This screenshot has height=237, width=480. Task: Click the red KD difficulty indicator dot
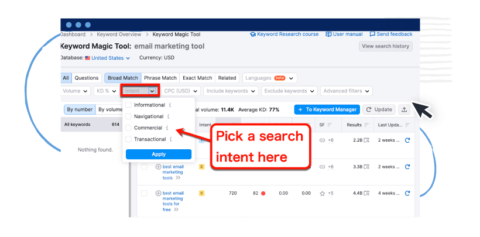(263, 193)
